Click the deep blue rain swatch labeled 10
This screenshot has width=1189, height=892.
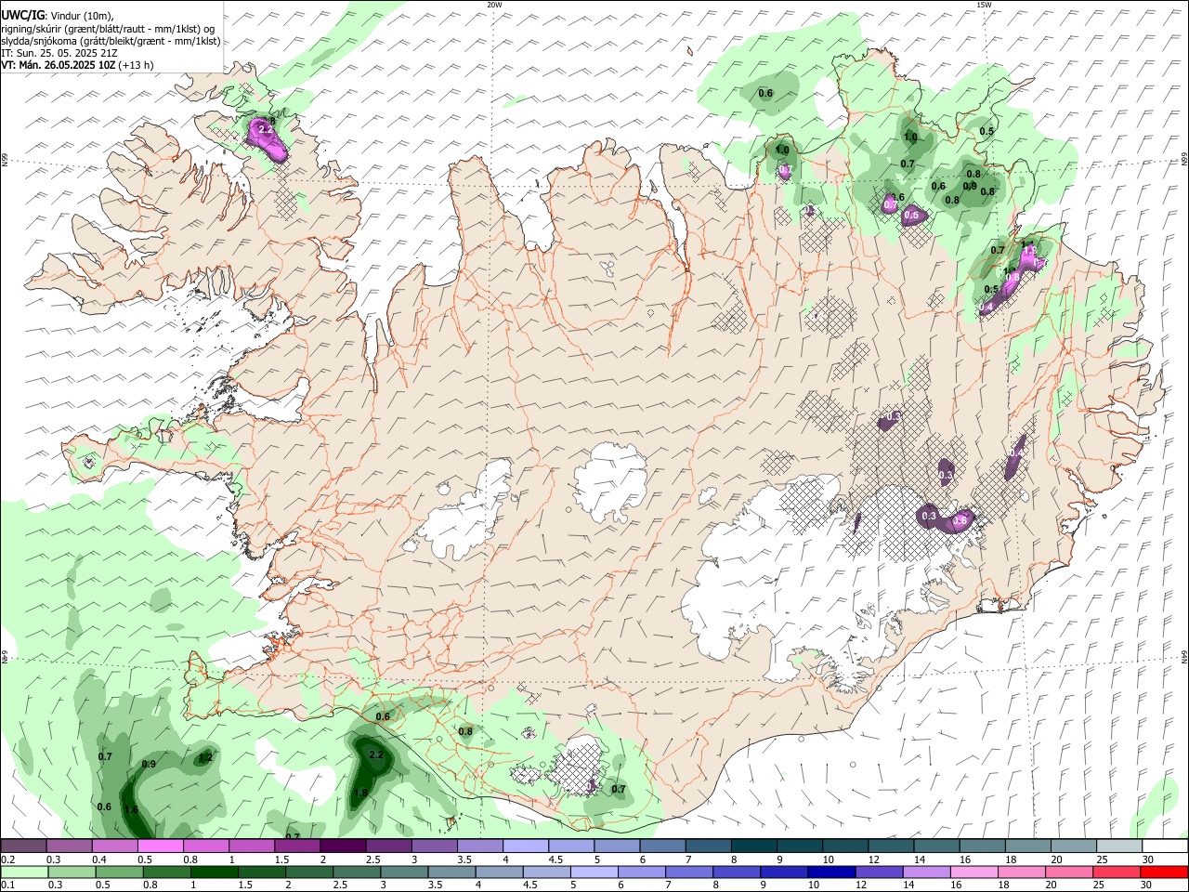pyautogui.click(x=831, y=872)
